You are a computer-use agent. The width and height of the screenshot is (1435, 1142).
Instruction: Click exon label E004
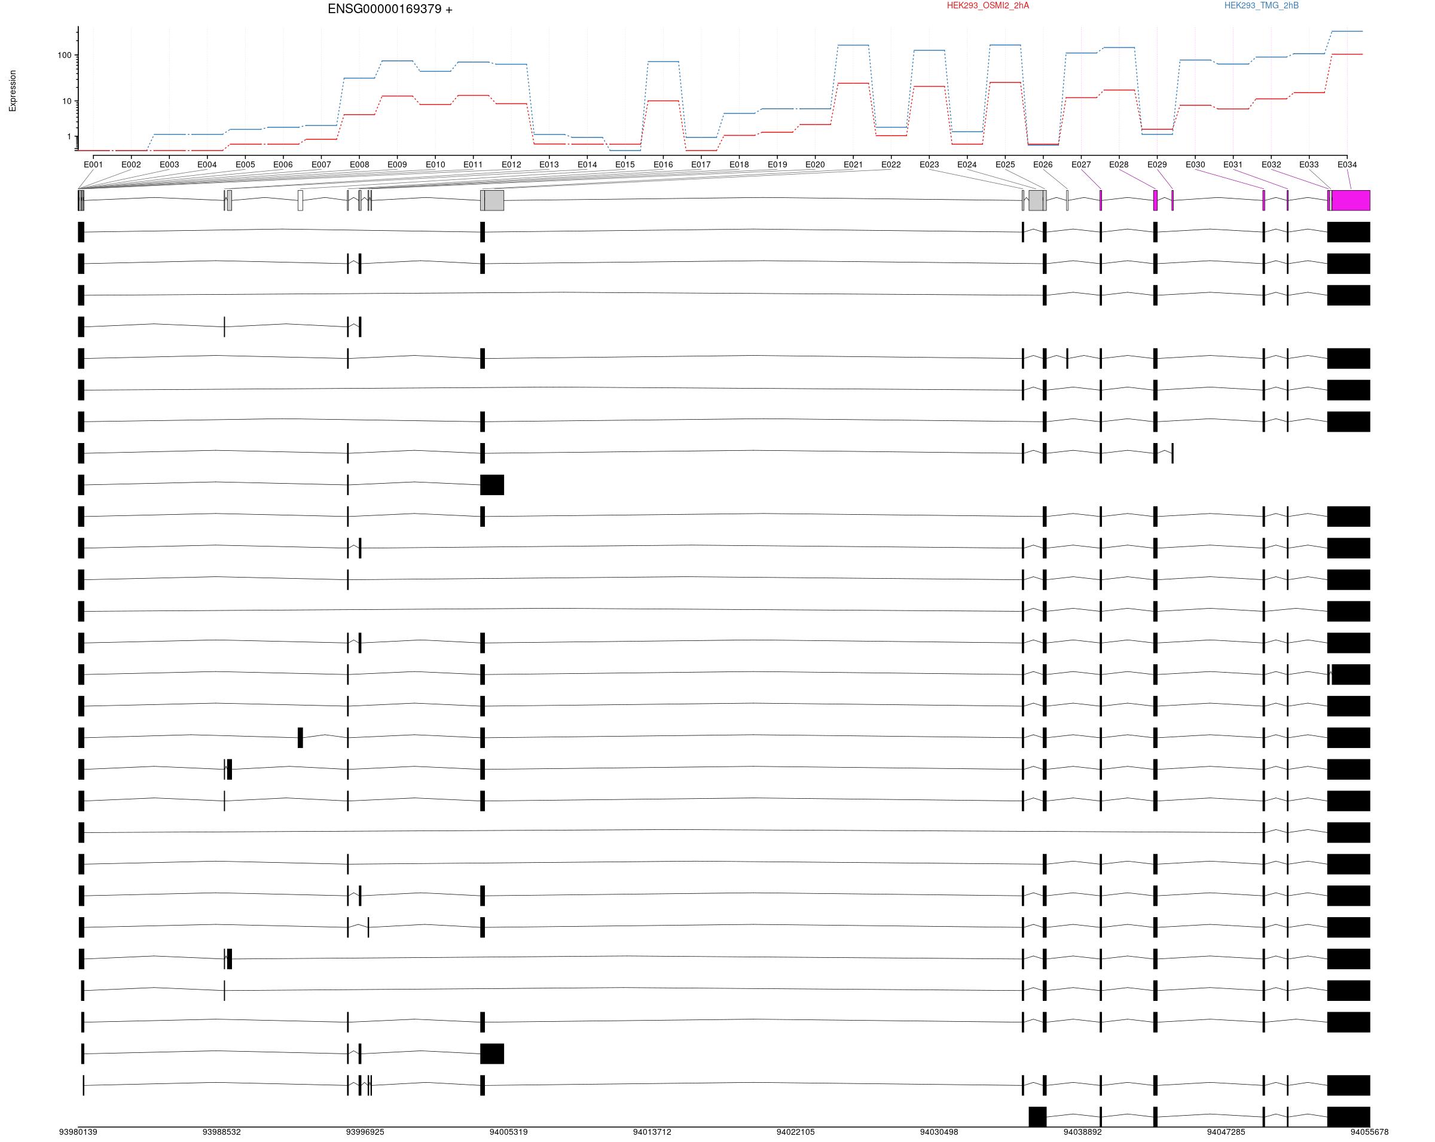click(207, 164)
